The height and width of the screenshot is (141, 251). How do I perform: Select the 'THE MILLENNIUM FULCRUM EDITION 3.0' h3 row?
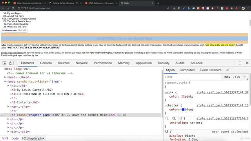coord(47,94)
